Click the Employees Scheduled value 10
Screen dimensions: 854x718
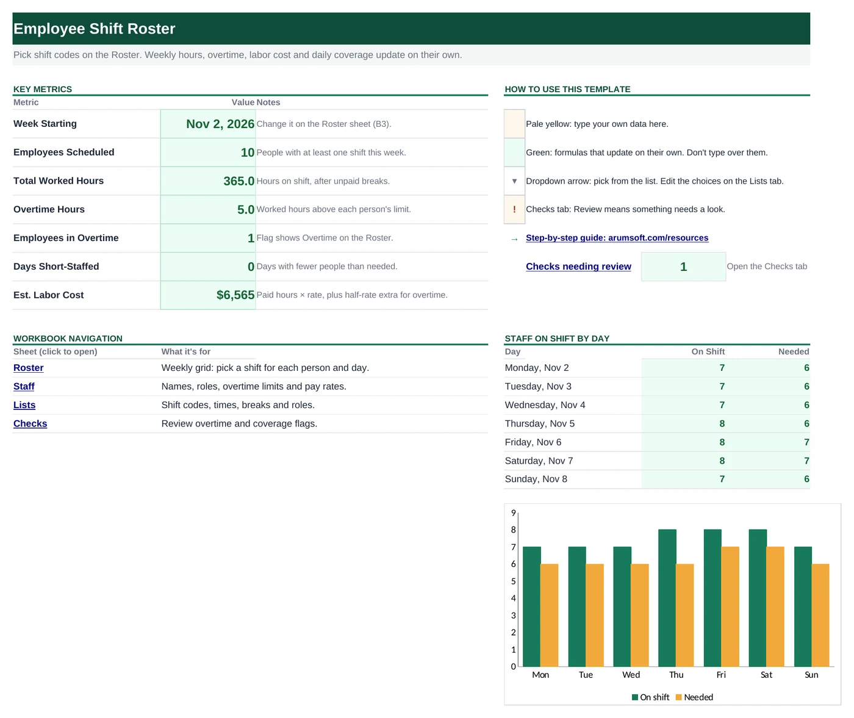click(x=208, y=153)
